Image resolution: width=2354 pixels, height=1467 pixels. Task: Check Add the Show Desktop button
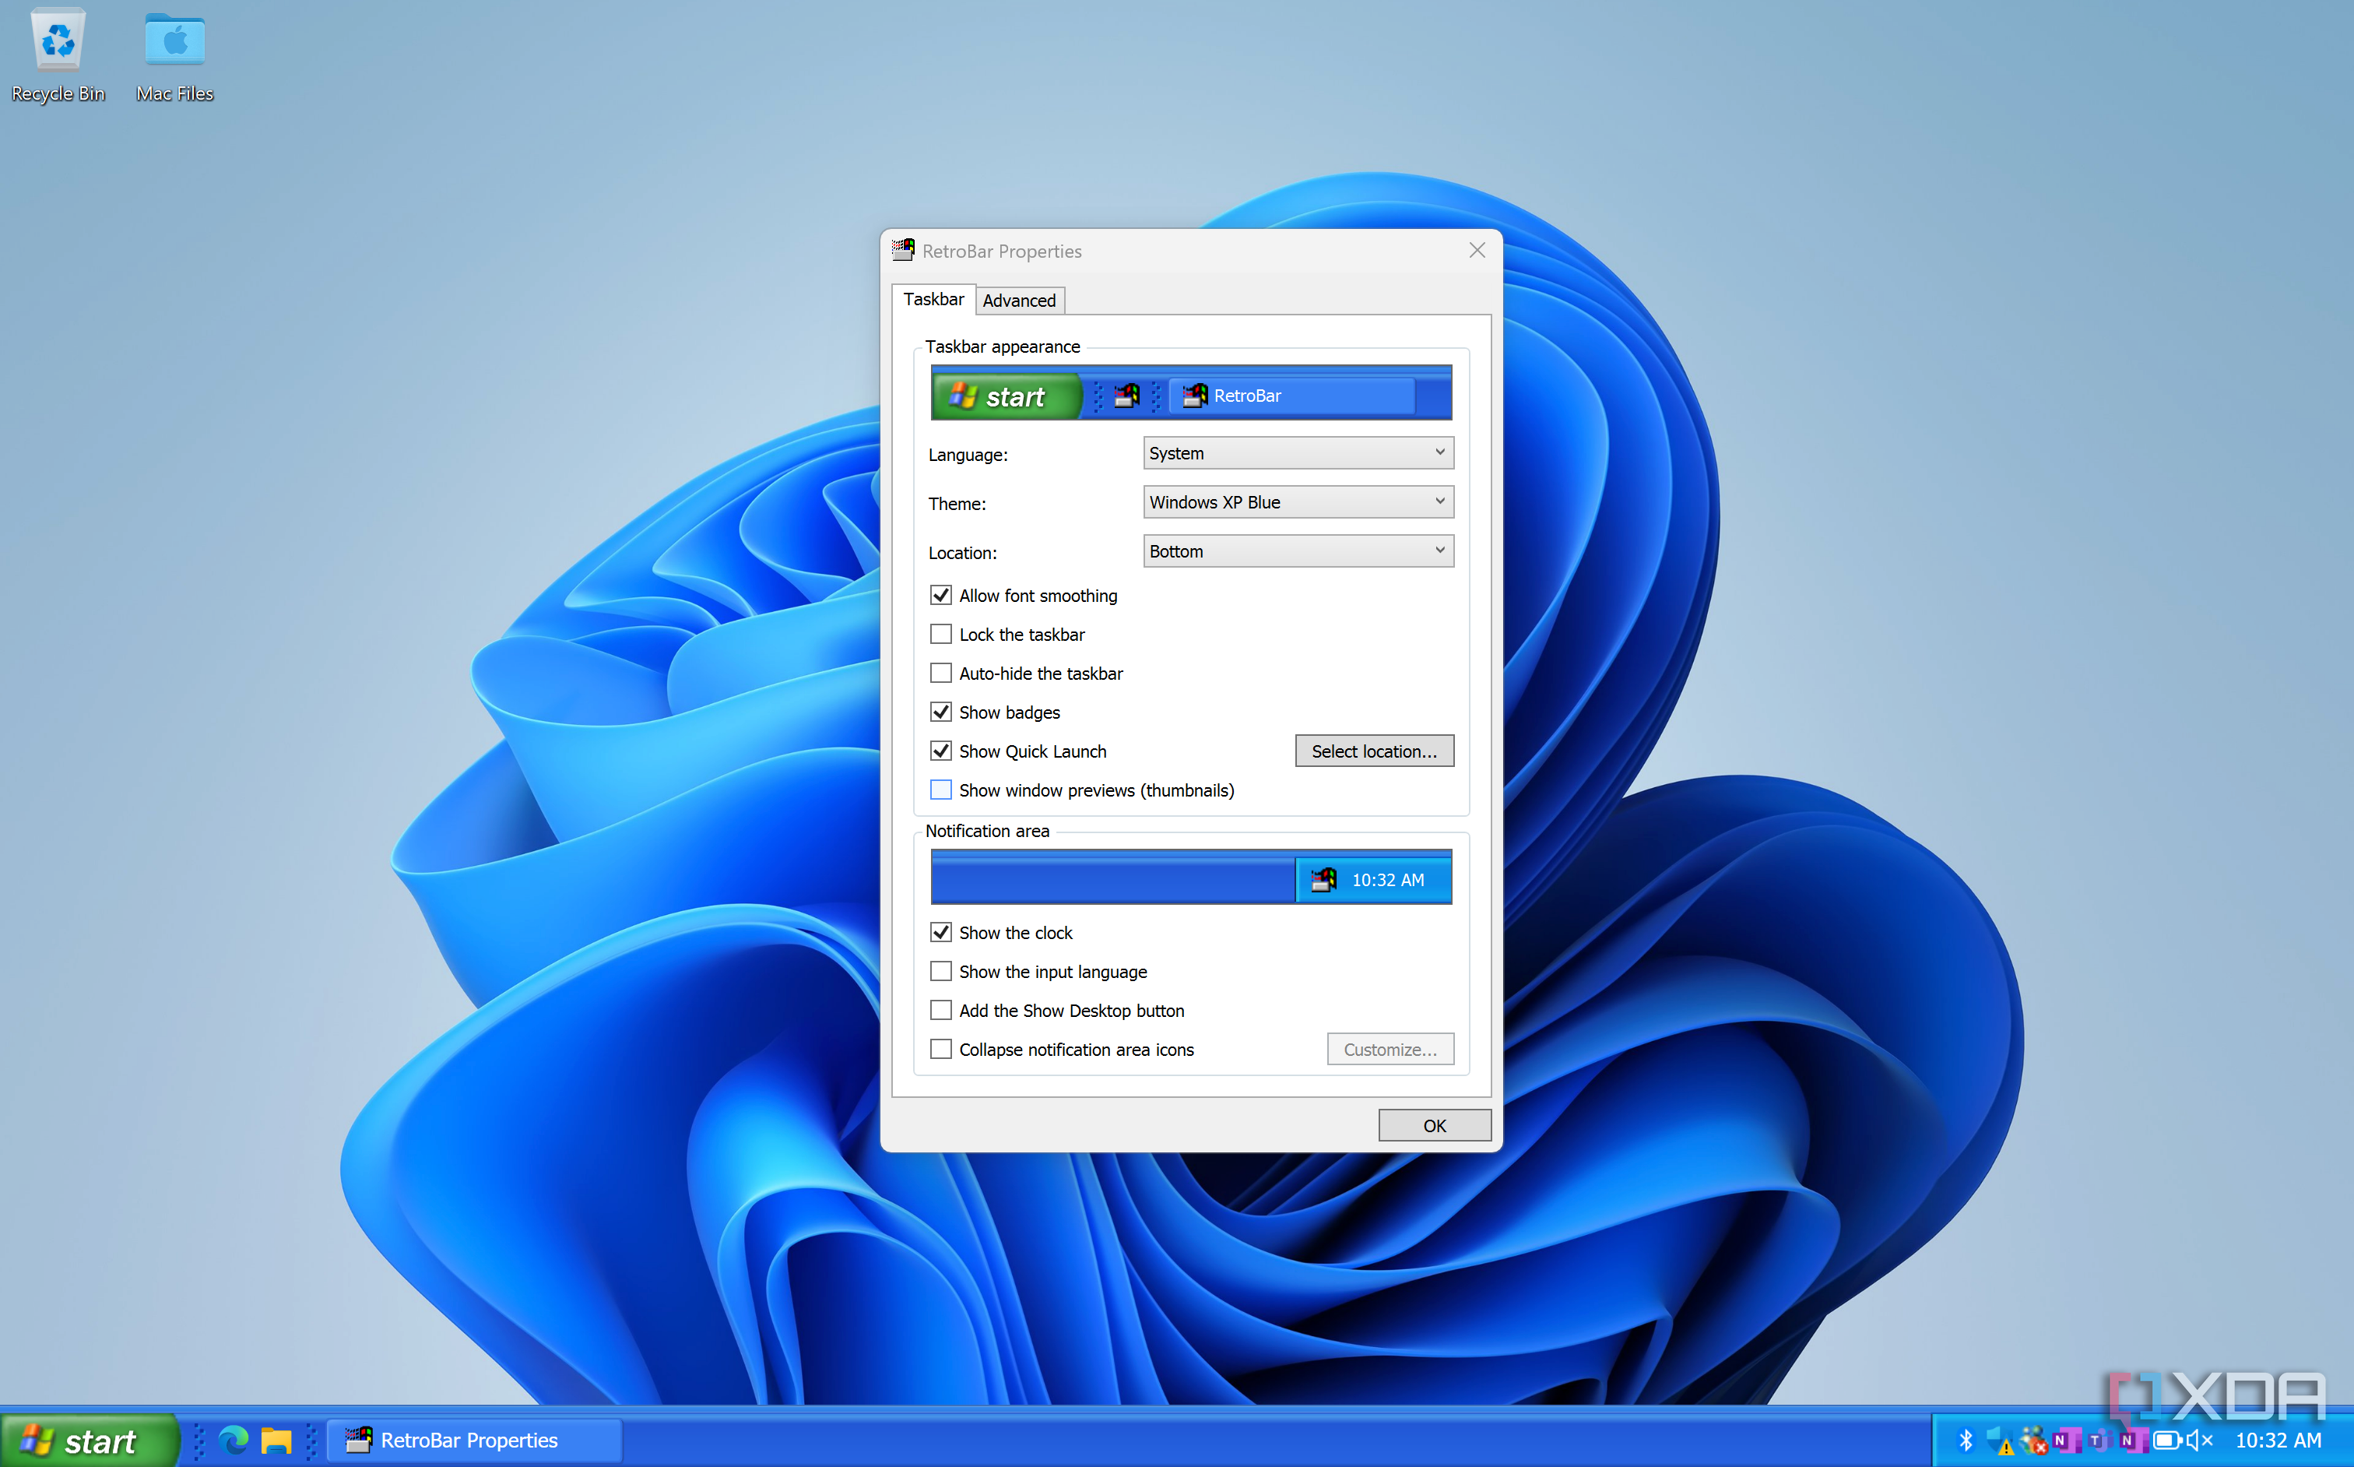(x=940, y=1010)
